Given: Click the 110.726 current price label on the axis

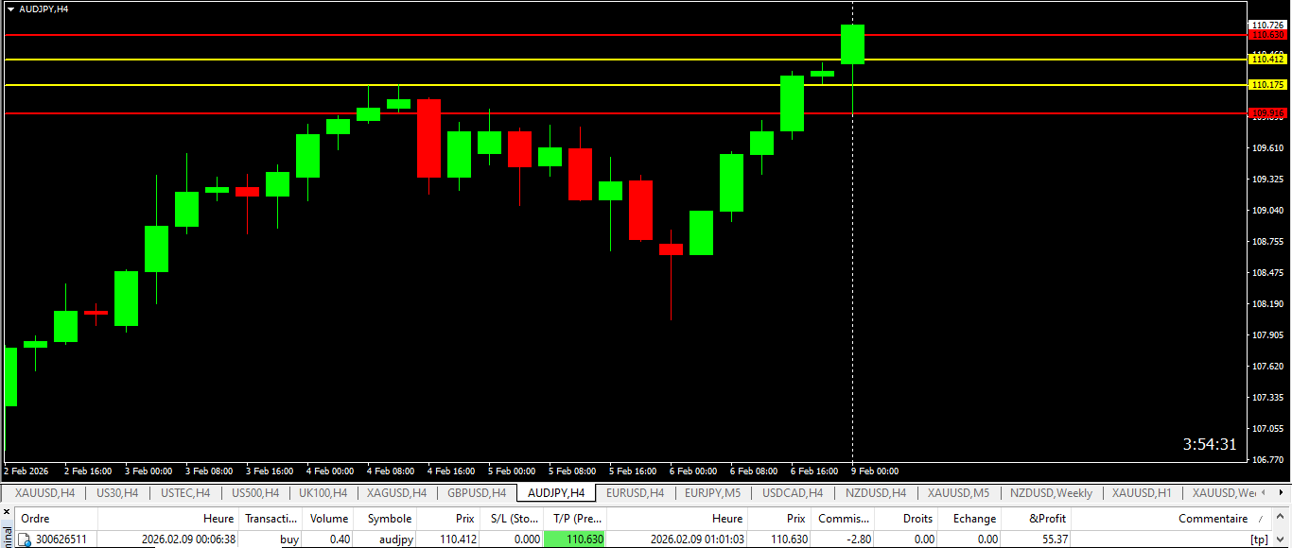Looking at the screenshot, I should tap(1267, 25).
